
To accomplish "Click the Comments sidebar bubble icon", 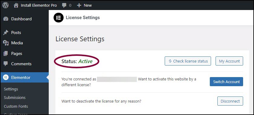I will click(6, 64).
